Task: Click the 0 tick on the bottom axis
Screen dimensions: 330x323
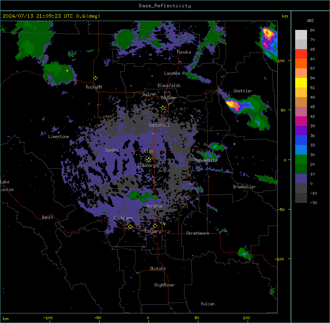Action: pos(148,318)
